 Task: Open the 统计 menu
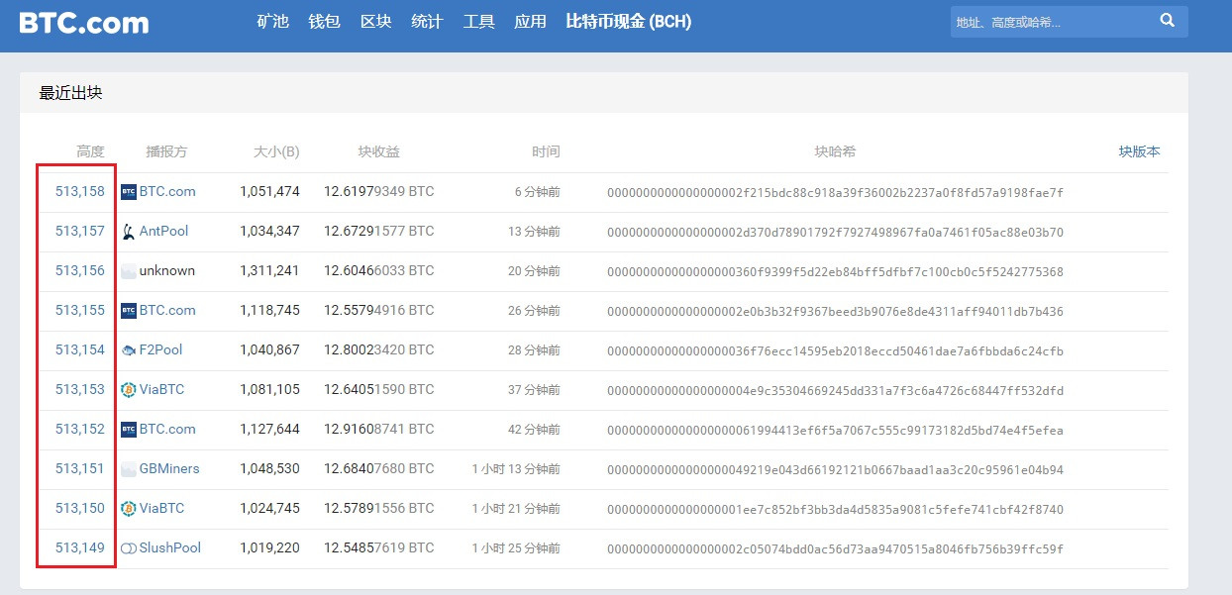click(427, 21)
